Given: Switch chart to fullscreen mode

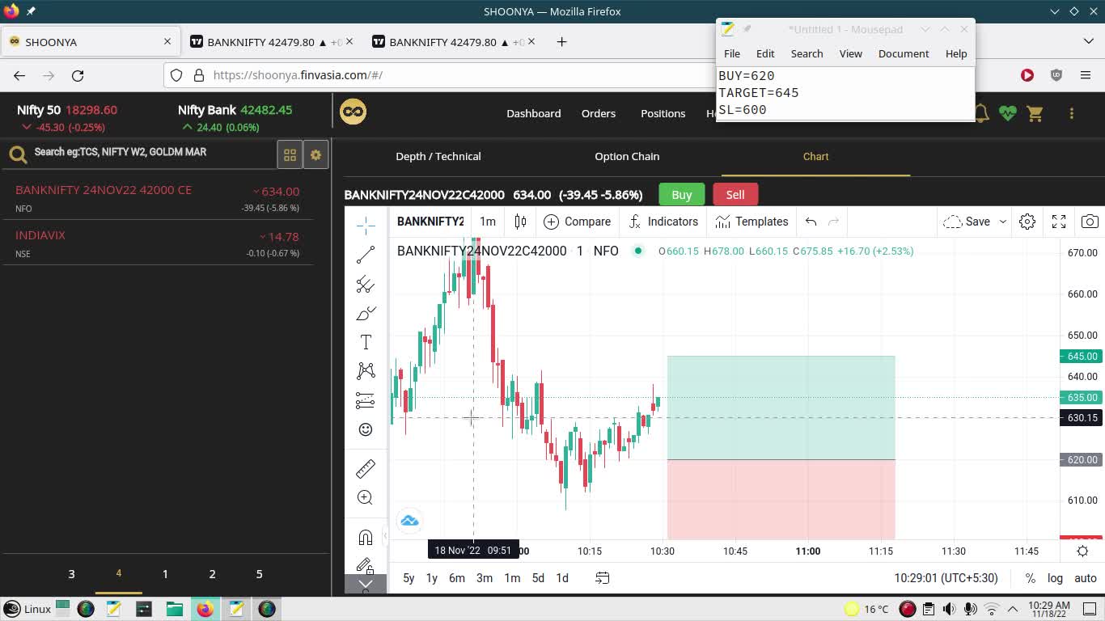Looking at the screenshot, I should [1059, 222].
